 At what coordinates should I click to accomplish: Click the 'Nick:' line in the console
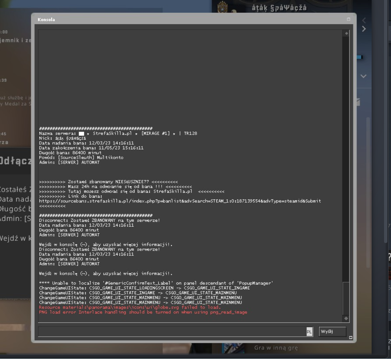[62, 138]
